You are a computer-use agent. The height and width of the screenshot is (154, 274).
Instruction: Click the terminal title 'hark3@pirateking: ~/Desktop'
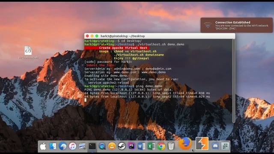[123, 36]
